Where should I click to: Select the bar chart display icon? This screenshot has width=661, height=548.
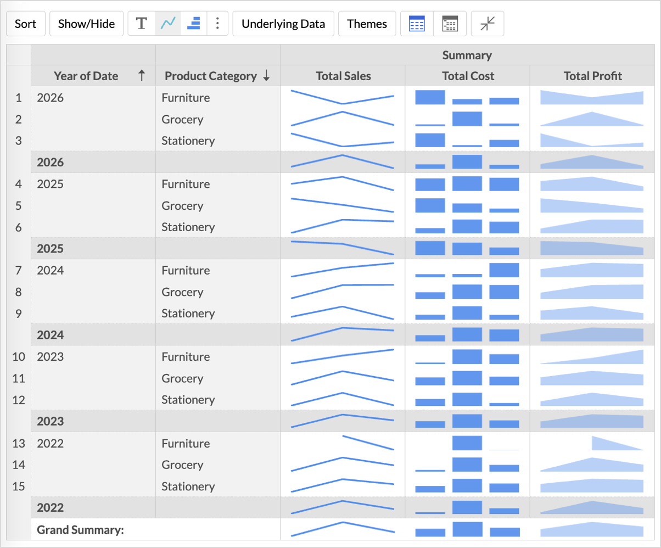pos(193,24)
